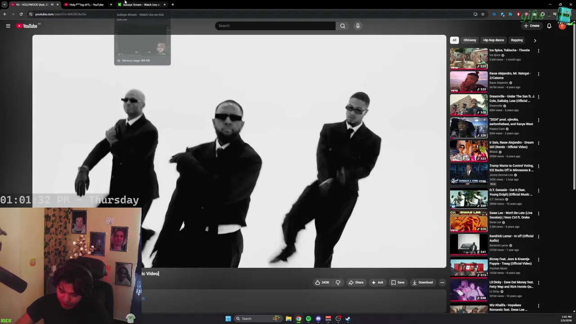This screenshot has width=576, height=324.
Task: Open more actions ellipsis below video
Action: [x=442, y=283]
